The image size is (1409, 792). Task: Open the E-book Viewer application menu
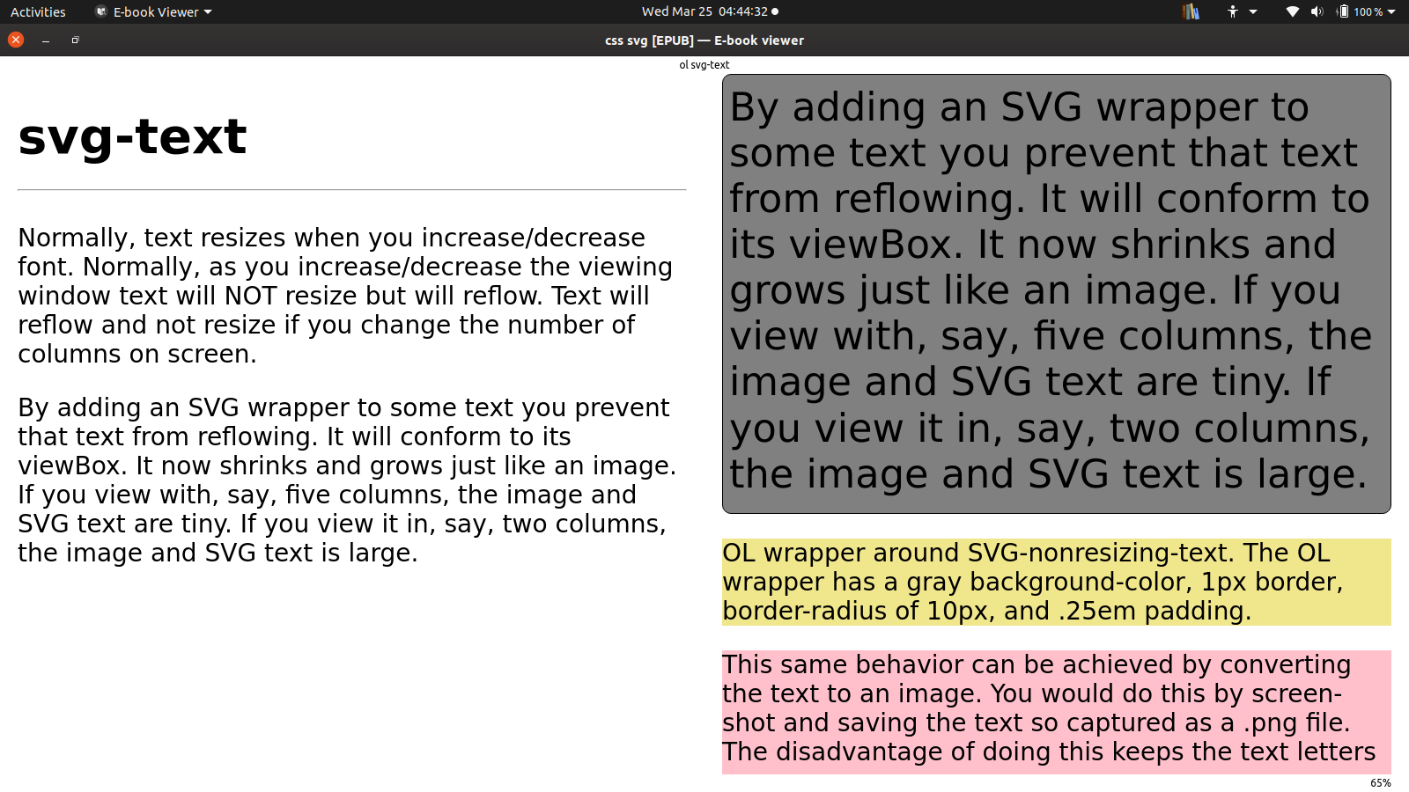tap(154, 11)
